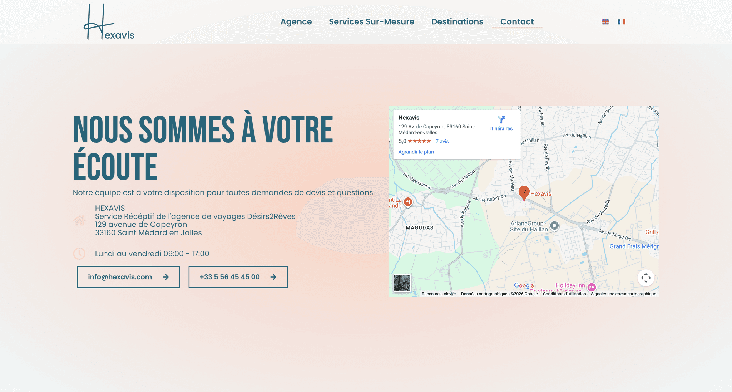Select the Hexavis red map pin

pos(524,192)
